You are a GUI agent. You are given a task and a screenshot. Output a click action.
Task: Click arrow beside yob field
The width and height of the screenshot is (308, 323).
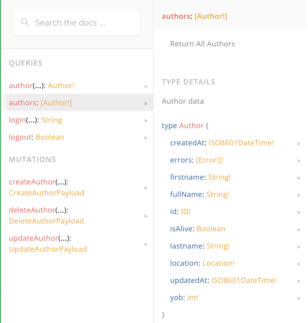[299, 298]
